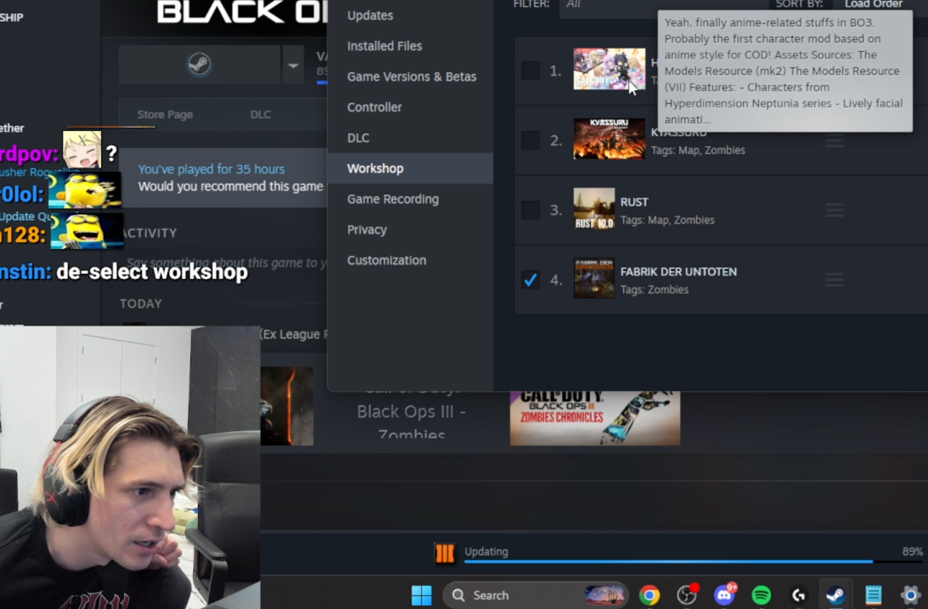This screenshot has width=928, height=609.
Task: Open the Customization properties section
Action: pos(410,260)
